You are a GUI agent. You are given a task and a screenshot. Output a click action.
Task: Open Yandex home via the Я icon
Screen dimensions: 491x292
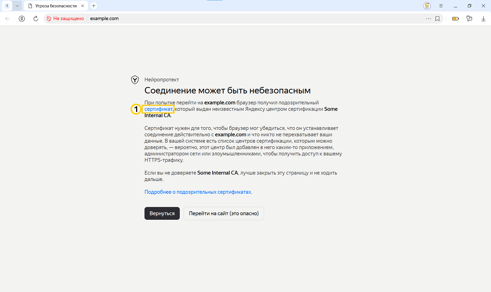pos(22,19)
